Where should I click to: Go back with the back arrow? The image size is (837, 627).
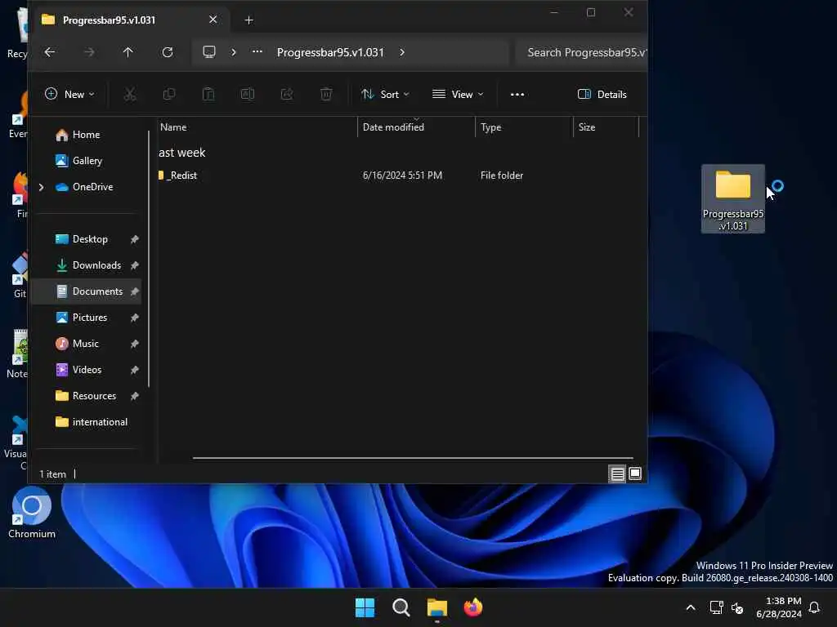pos(50,52)
